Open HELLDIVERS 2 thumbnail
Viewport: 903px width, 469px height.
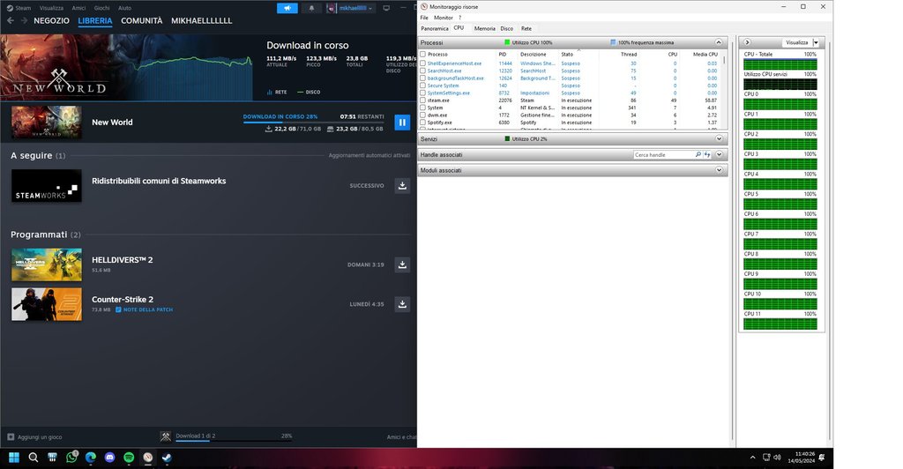pyautogui.click(x=46, y=264)
